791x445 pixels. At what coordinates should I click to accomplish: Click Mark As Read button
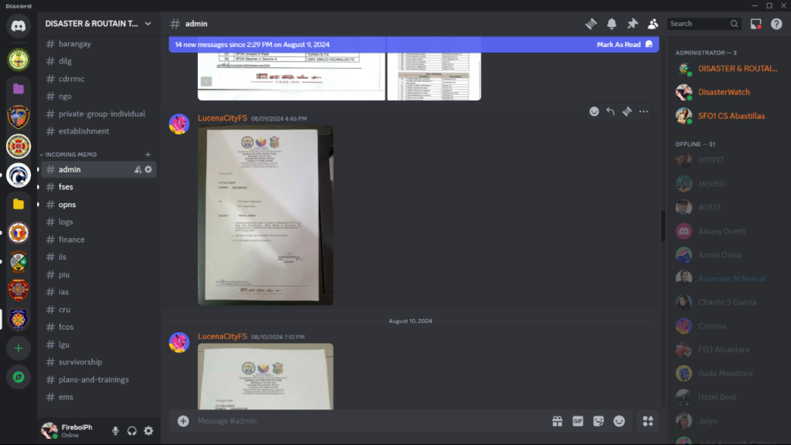tap(624, 44)
